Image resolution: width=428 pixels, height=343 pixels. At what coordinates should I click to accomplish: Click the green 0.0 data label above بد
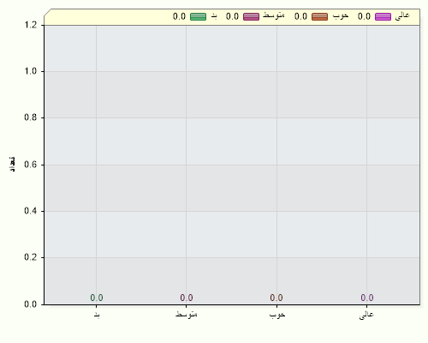point(97,298)
